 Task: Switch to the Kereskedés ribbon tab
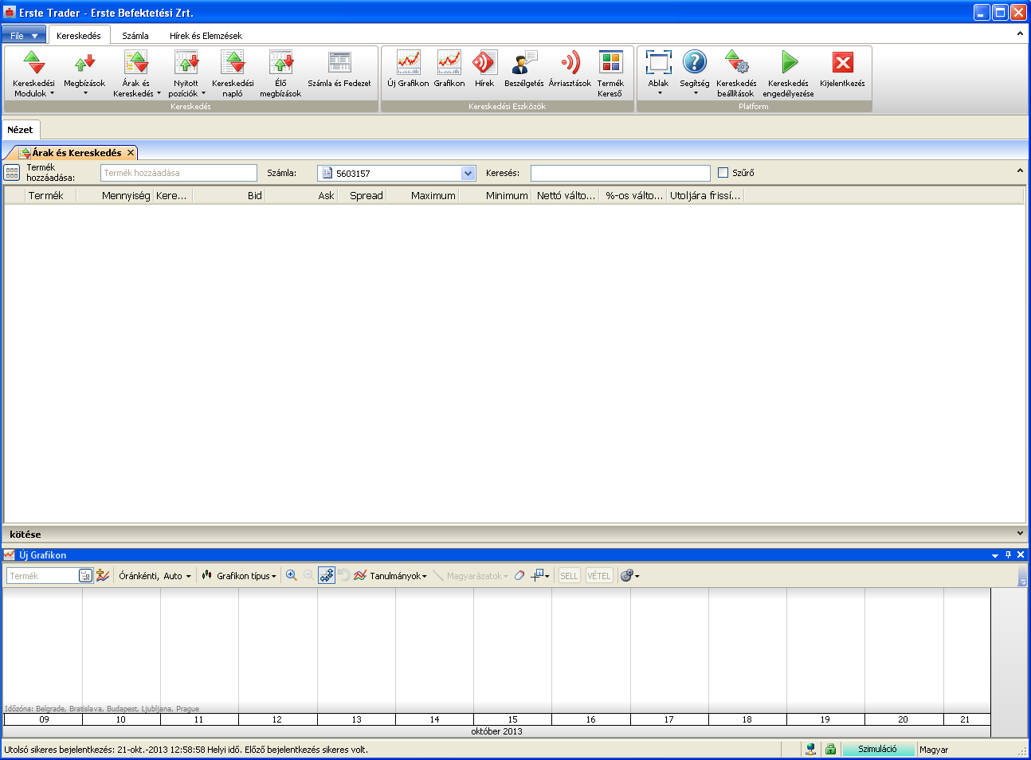[x=79, y=35]
